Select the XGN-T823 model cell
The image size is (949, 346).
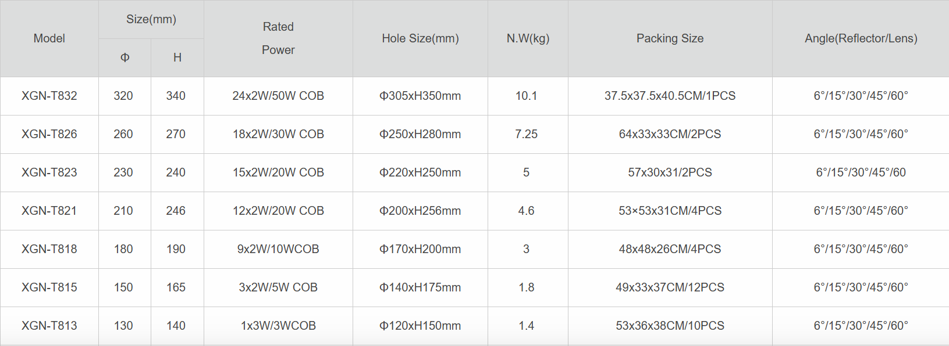pos(49,172)
